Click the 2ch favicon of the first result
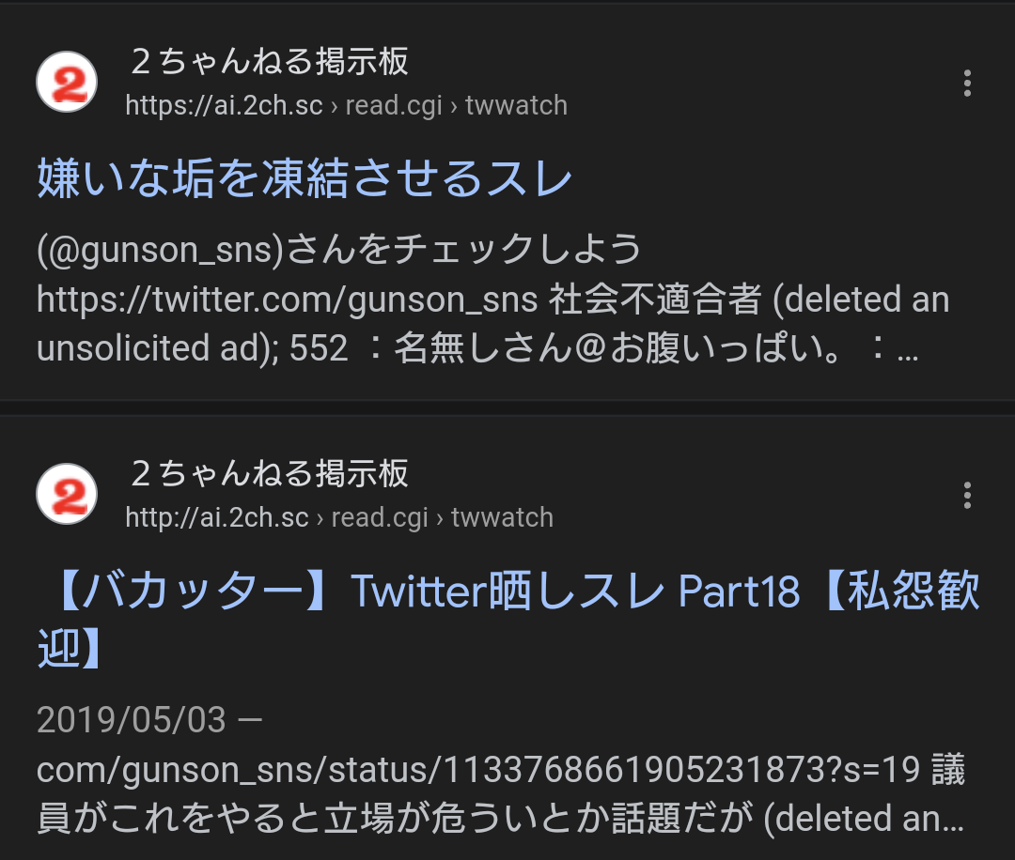The image size is (1015, 860). coord(68,82)
